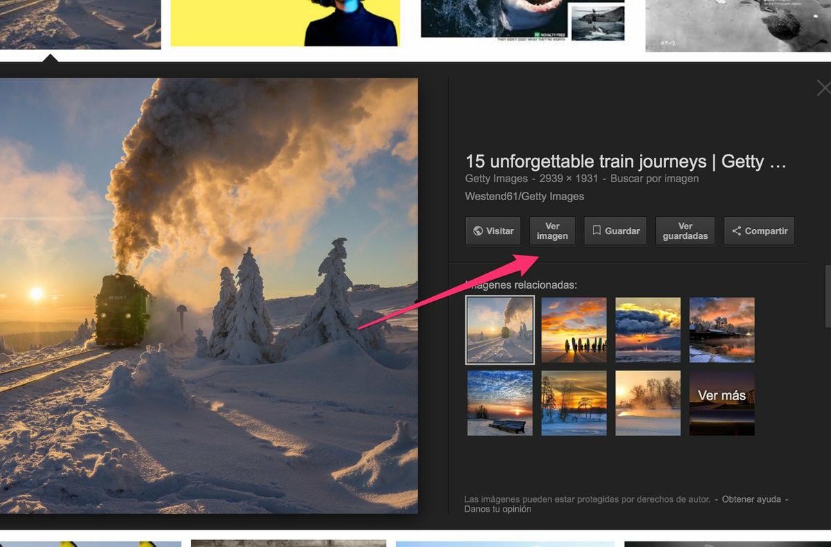The image size is (831, 547).
Task: Click the Visitar button with globe icon
Action: click(x=493, y=231)
